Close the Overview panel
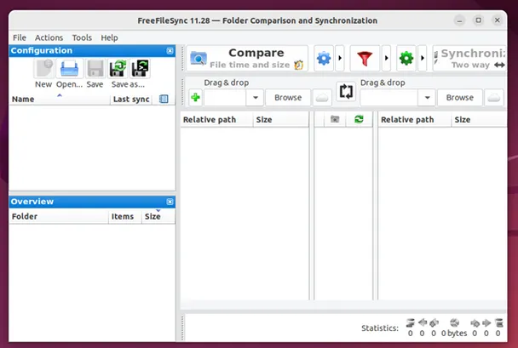This screenshot has height=348, width=518. 170,202
